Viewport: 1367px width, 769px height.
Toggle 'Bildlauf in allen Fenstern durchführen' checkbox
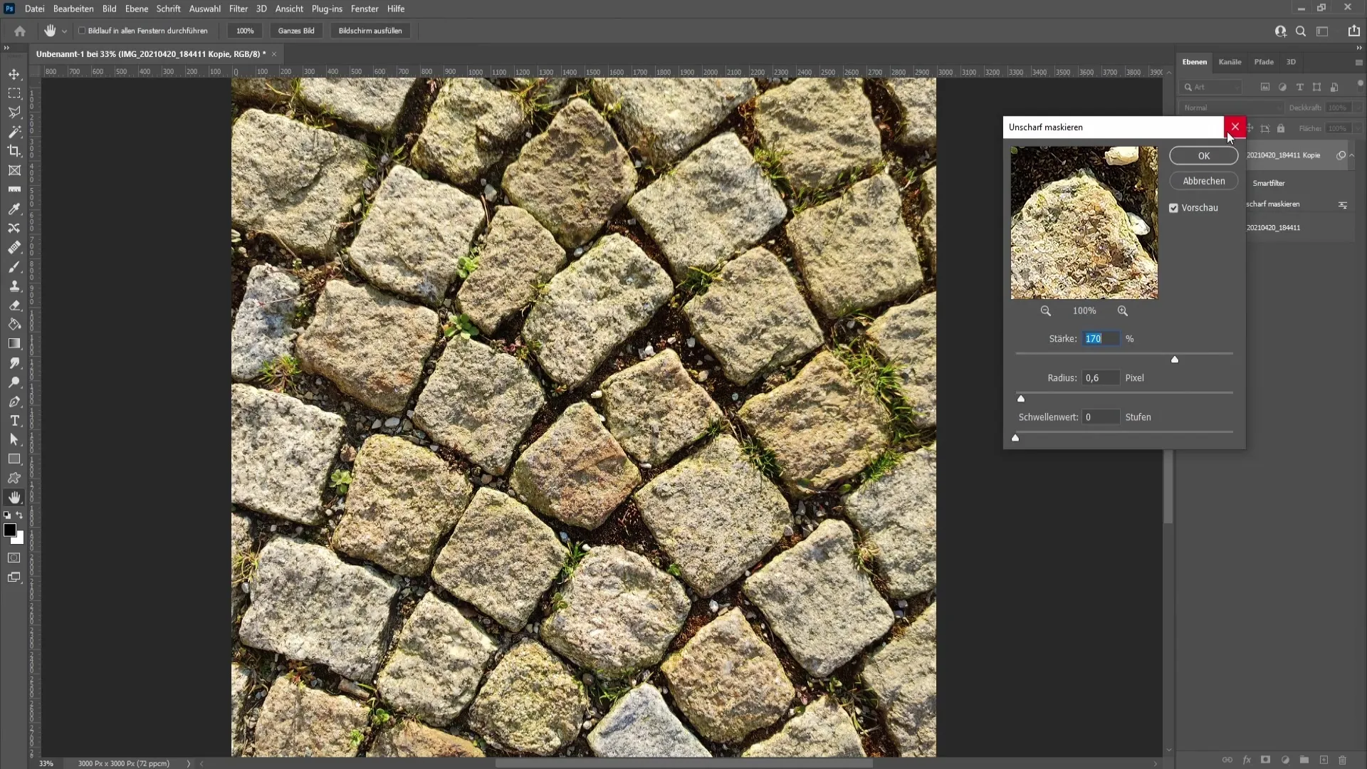pos(82,31)
